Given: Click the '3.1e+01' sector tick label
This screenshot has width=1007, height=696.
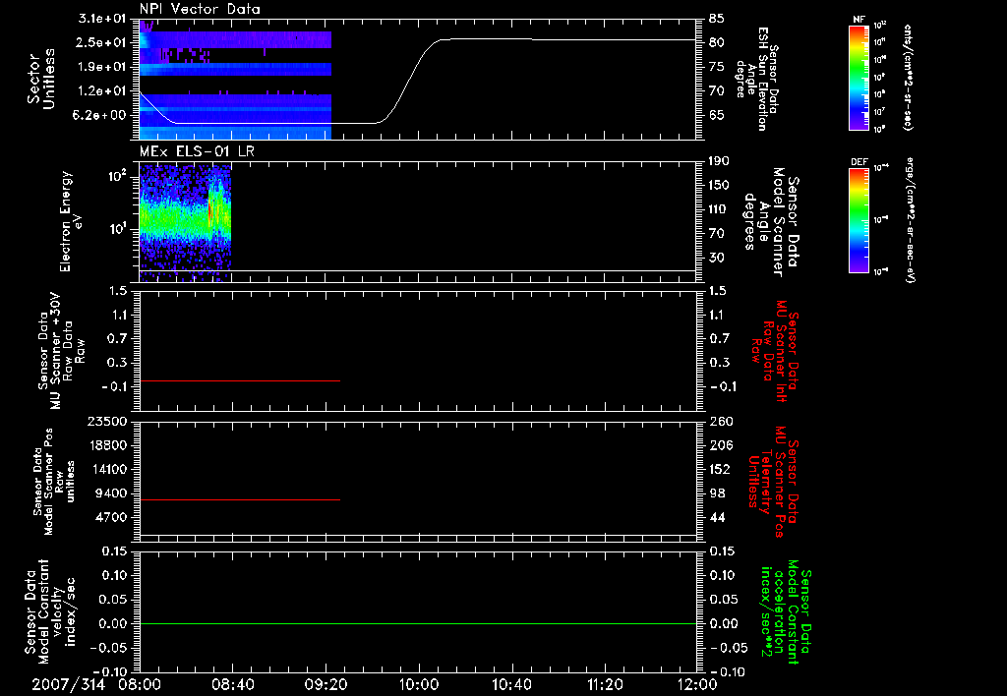Looking at the screenshot, I should tap(102, 18).
